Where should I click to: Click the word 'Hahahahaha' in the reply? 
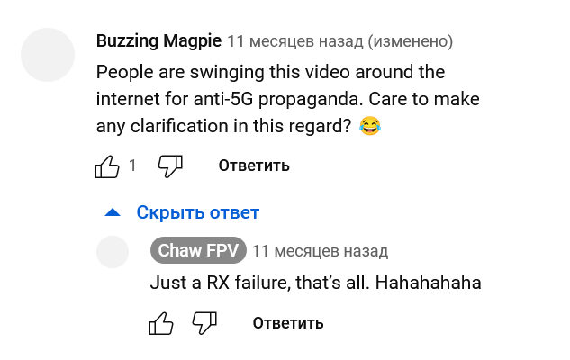(429, 283)
